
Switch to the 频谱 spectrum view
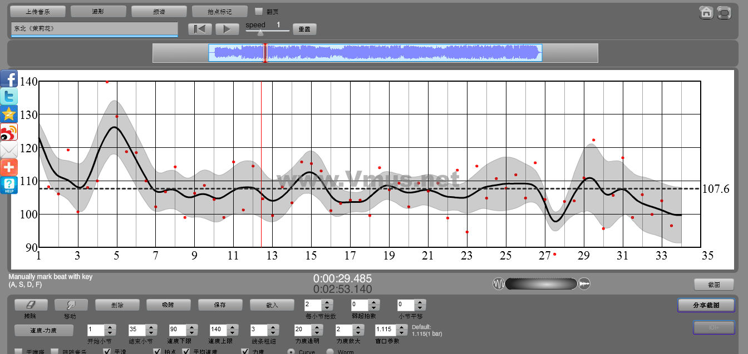coord(159,11)
